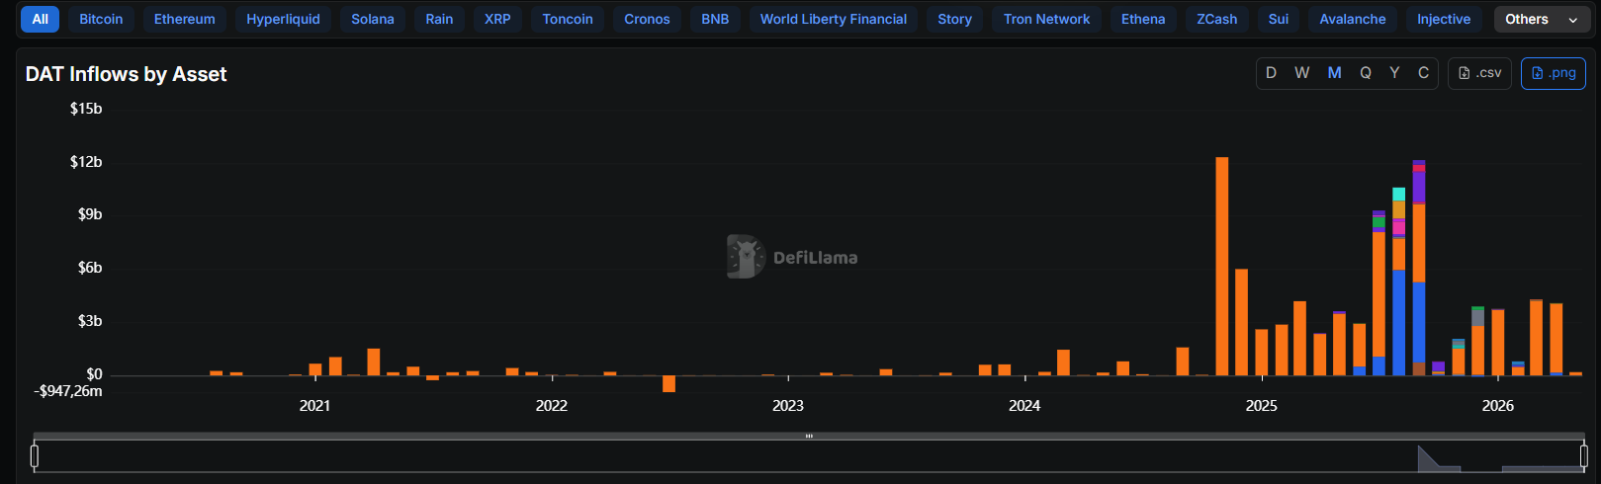Filter inflows by Hyperliquid
This screenshot has height=484, width=1601.
coord(284,19)
